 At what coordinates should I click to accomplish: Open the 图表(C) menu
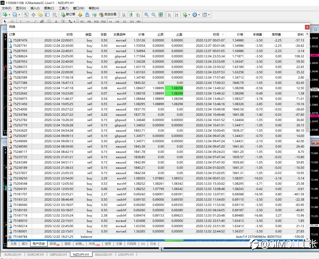[x=49, y=8]
